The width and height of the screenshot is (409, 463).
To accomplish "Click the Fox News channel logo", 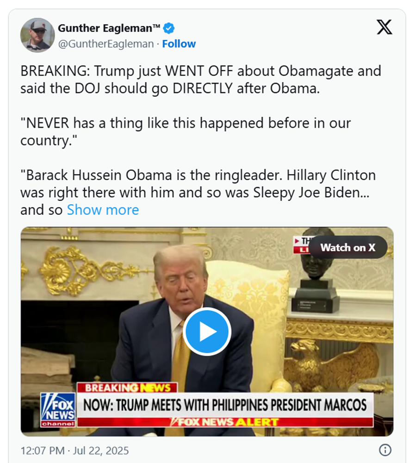I will click(x=58, y=410).
